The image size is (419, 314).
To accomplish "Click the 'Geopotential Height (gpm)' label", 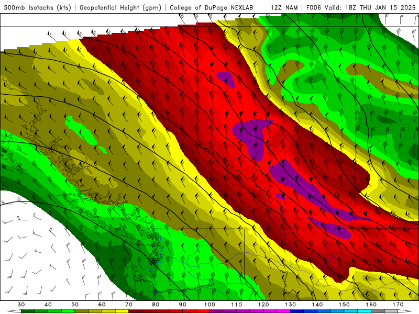I will [120, 7].
